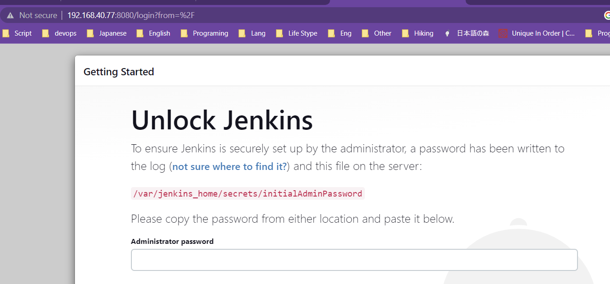The height and width of the screenshot is (284, 610).
Task: Open the English bookmarks folder
Action: pos(154,33)
